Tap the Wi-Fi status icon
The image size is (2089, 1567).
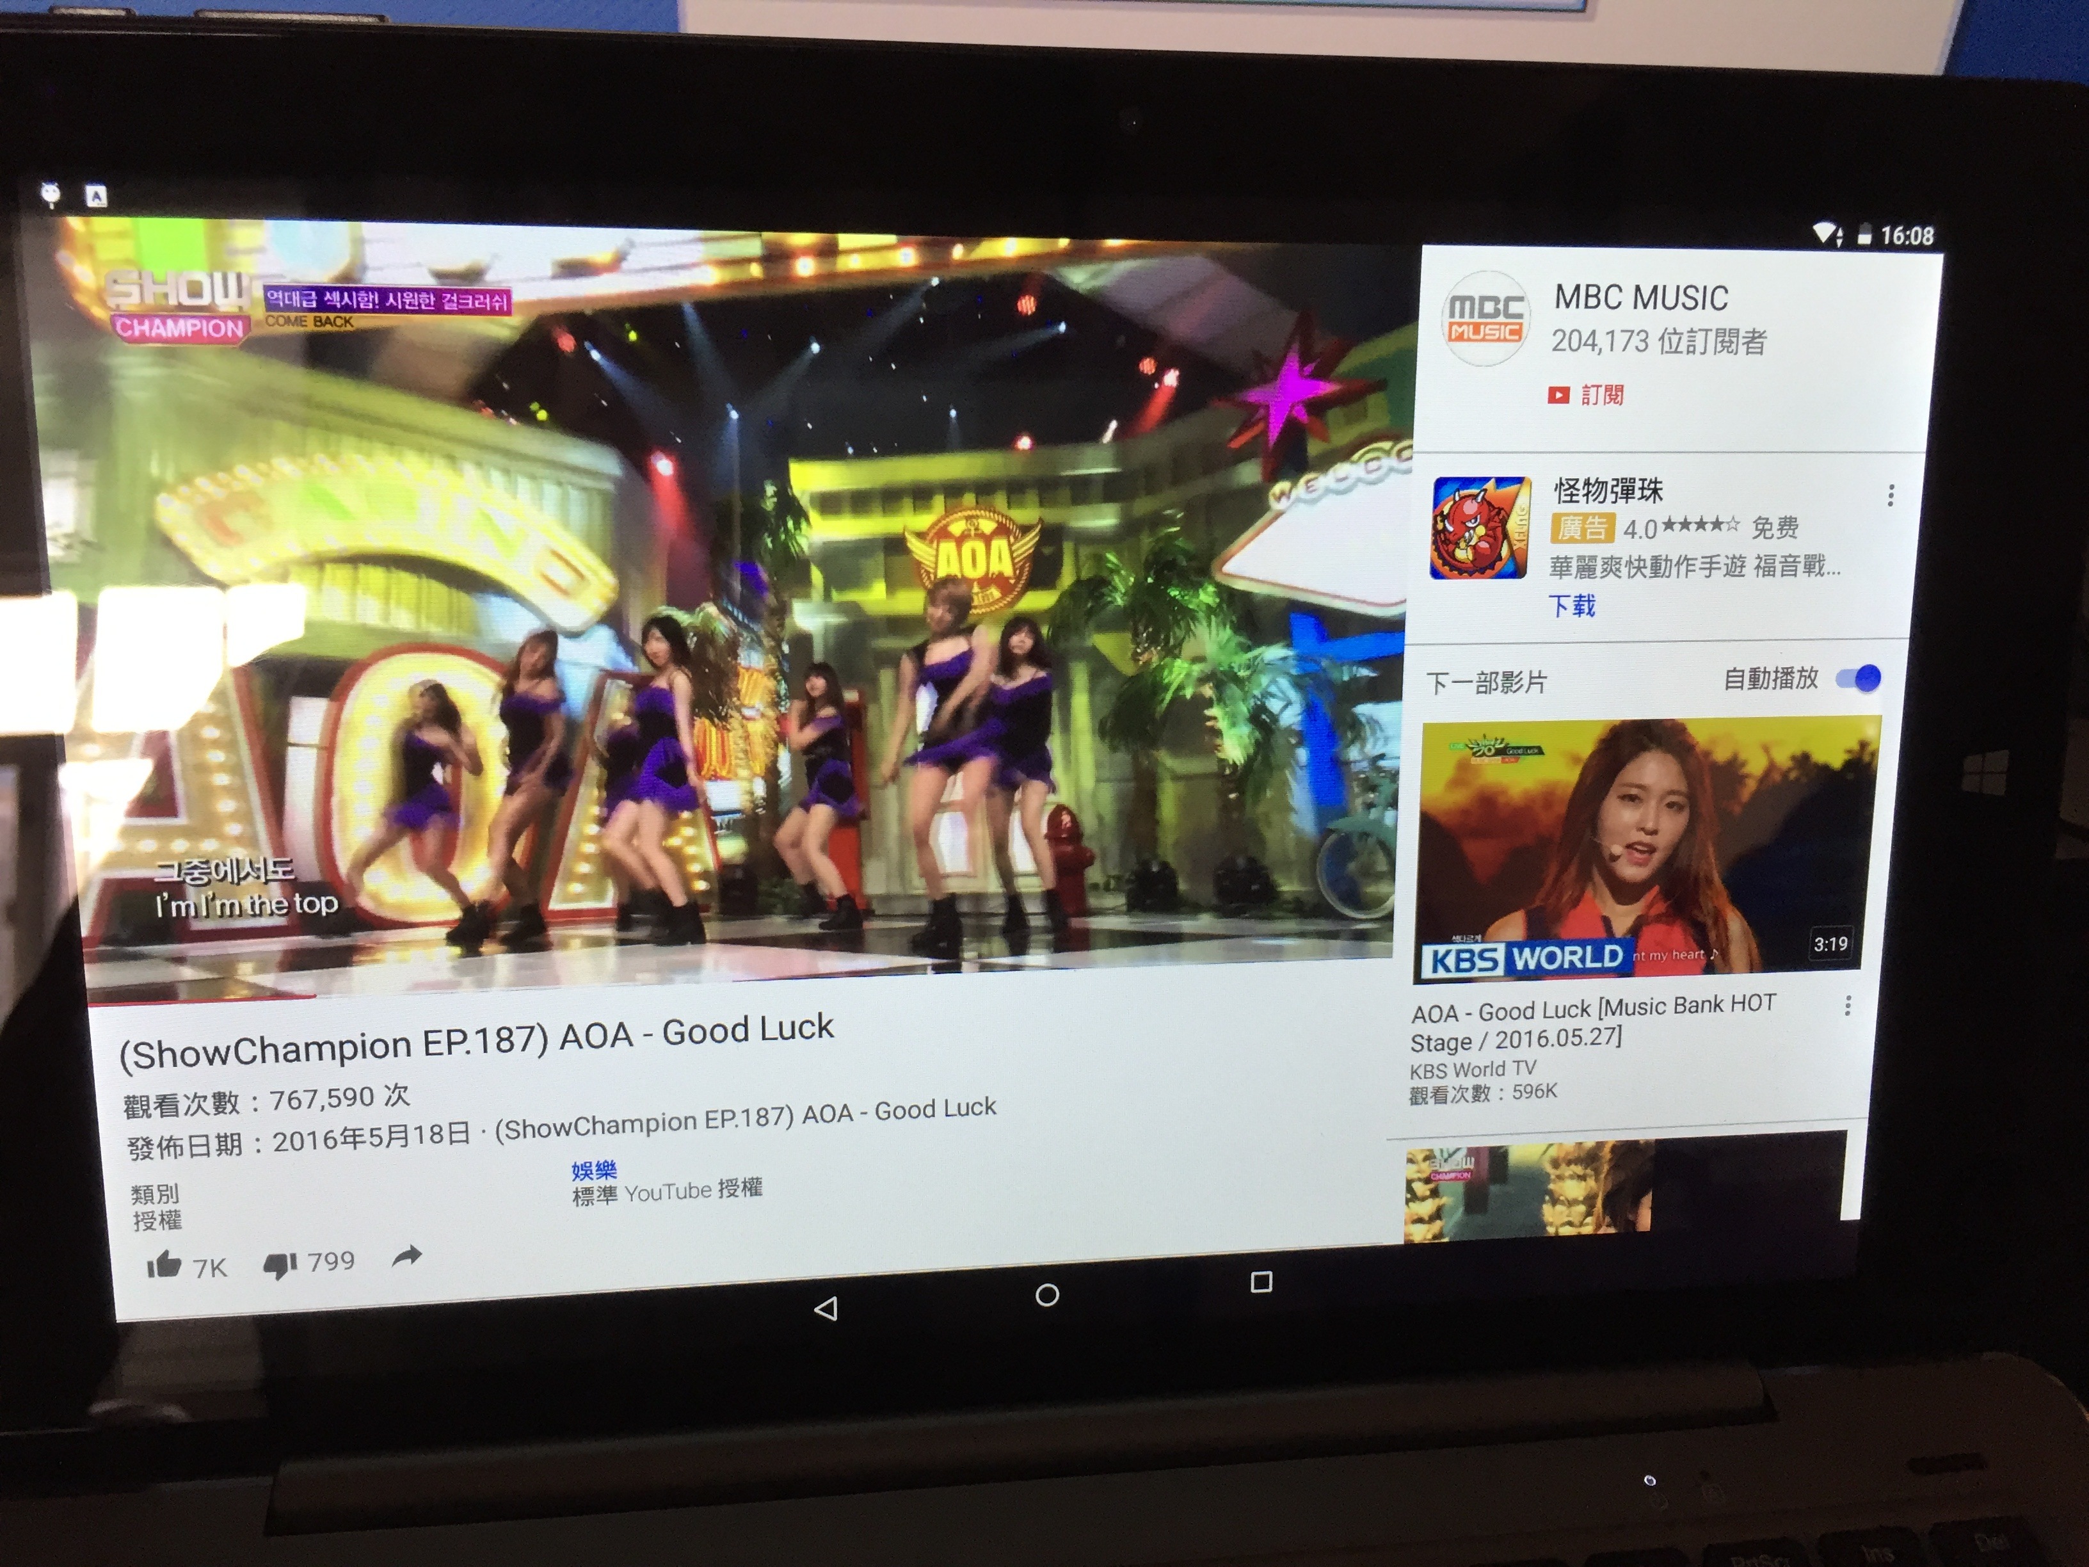pos(1827,233)
